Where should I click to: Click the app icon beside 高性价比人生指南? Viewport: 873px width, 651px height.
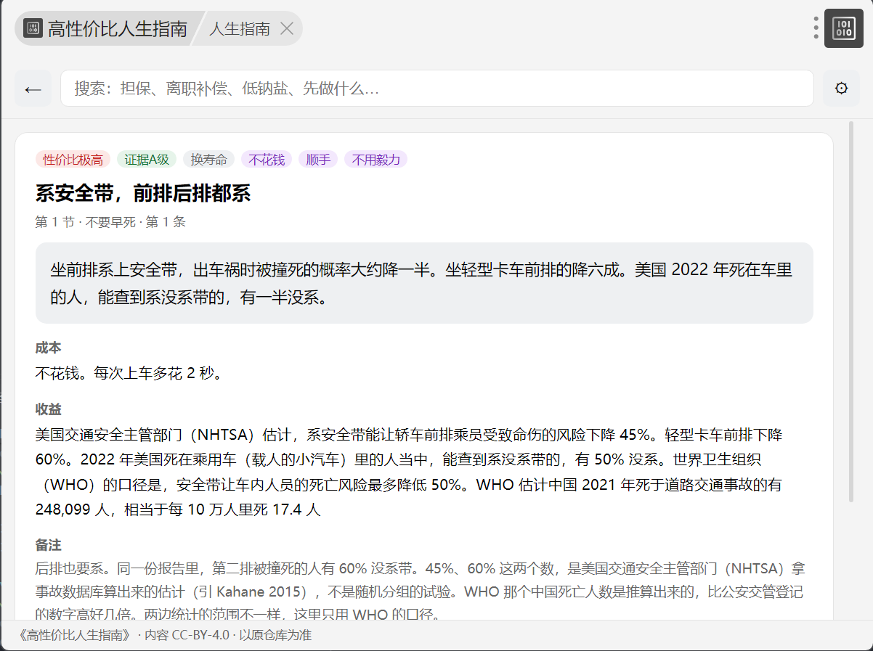(x=33, y=28)
